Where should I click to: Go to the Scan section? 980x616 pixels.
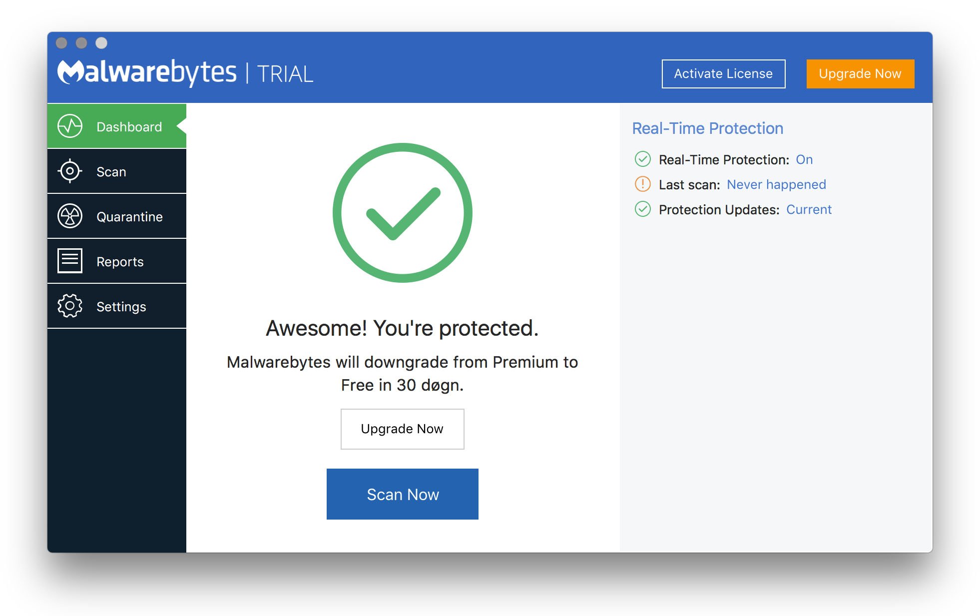coord(117,171)
